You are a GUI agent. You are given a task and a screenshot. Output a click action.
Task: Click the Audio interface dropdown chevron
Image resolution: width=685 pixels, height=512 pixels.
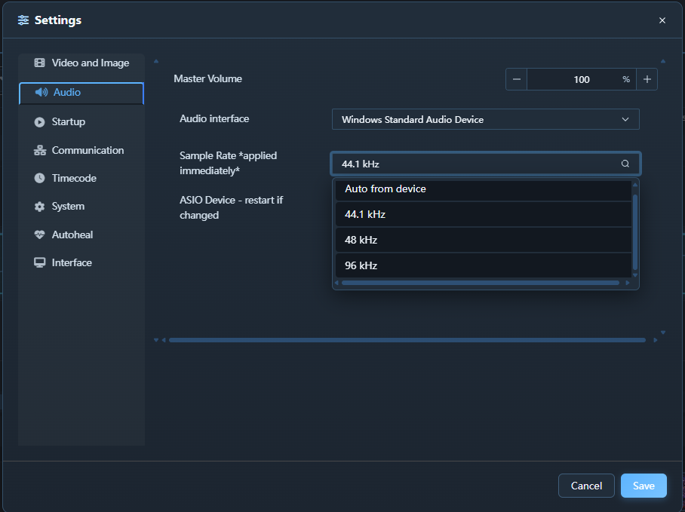click(625, 120)
